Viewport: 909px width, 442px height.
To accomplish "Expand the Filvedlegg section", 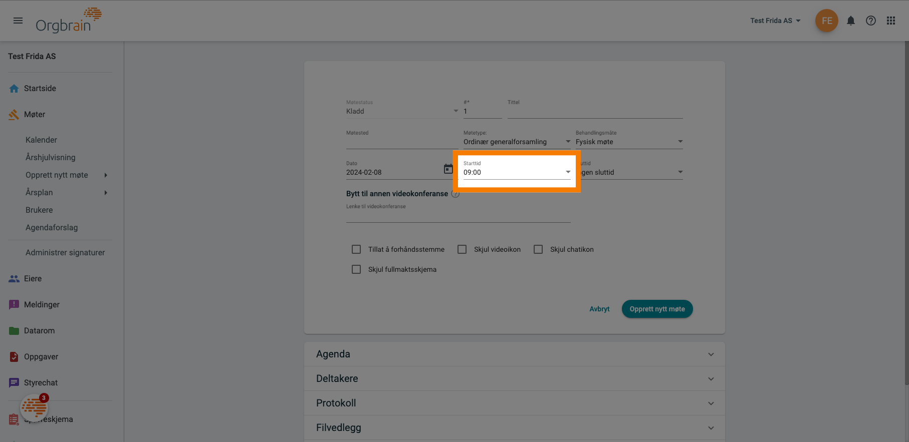I will click(x=515, y=428).
